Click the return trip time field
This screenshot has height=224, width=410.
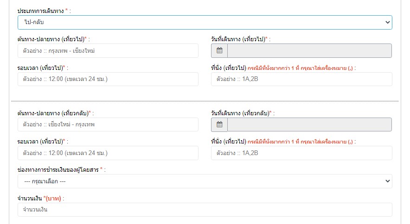pos(108,153)
